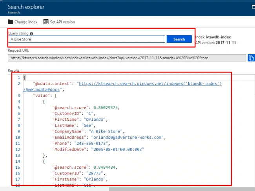Click the ktsearch subtitle text

point(14,13)
